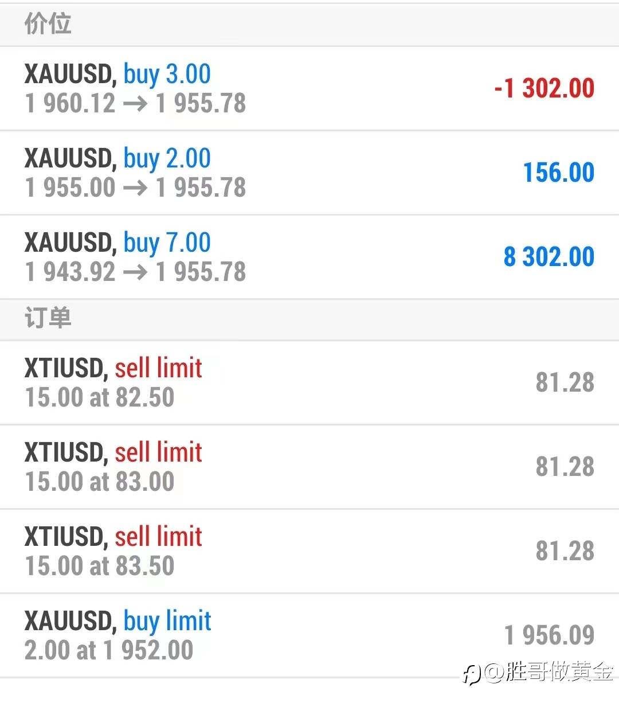Click the watermark logo icon before @胜哥做黄金
This screenshot has height=707, width=619.
472,674
